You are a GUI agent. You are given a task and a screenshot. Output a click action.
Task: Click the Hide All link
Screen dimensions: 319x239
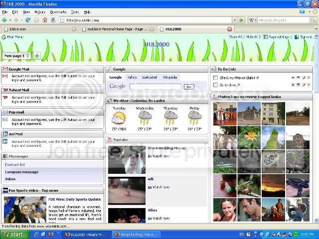(x=252, y=37)
